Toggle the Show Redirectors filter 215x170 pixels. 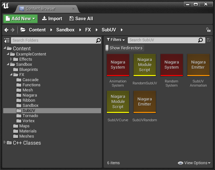coord(125,48)
